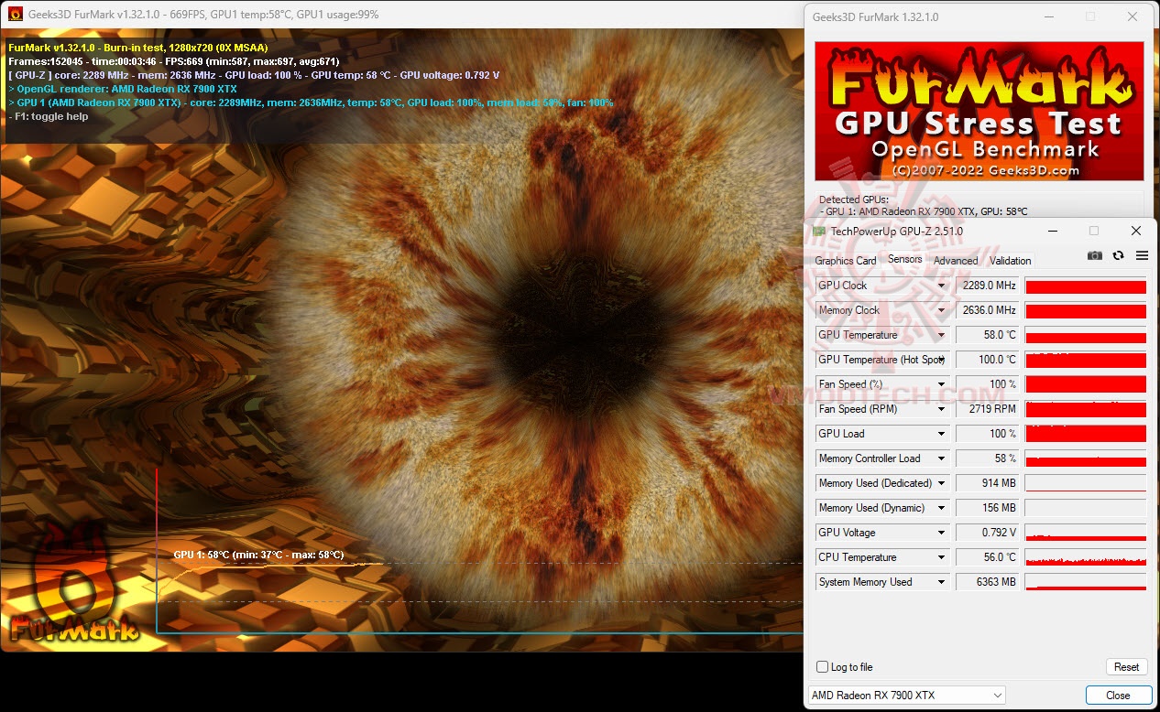Click the F1: toggle help overlay text

[49, 117]
